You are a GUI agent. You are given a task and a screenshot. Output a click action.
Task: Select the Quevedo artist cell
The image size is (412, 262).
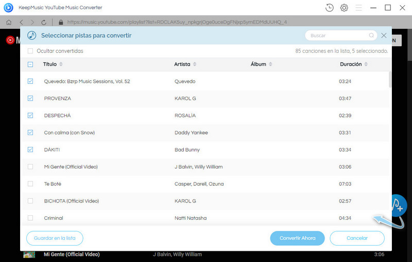(185, 81)
